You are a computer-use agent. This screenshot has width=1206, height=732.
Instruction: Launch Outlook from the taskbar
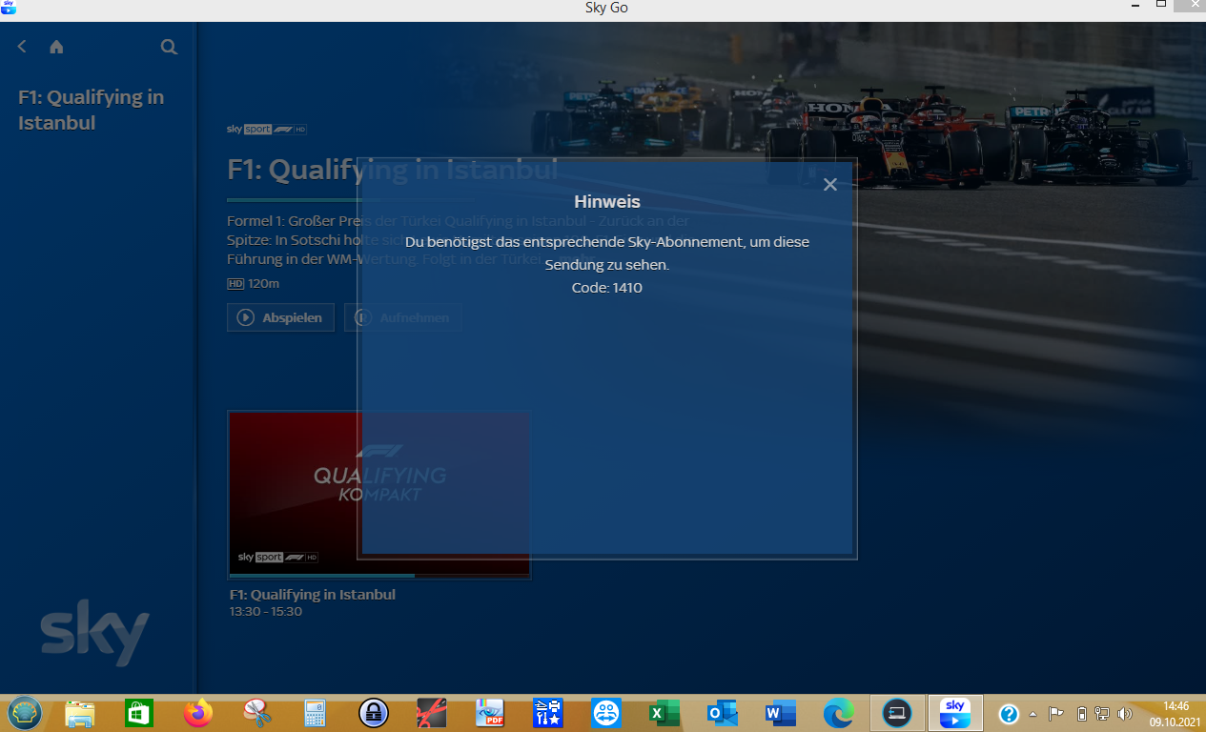point(723,713)
